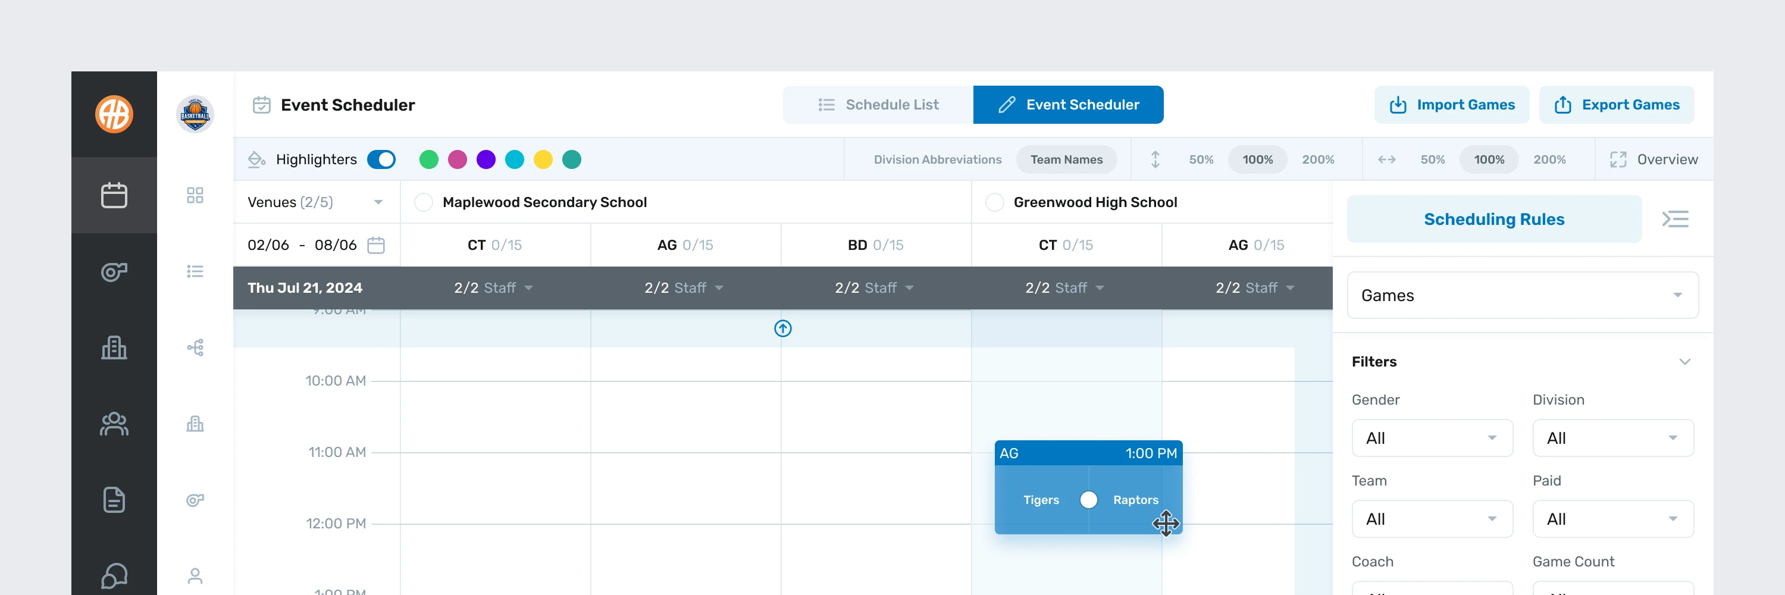
Task: Click the Import Games button
Action: tap(1452, 105)
